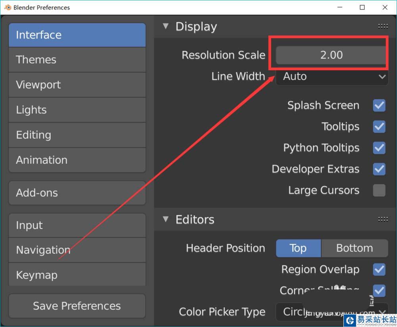This screenshot has height=327, width=397.
Task: Open the Viewport preferences tab
Action: tap(77, 85)
